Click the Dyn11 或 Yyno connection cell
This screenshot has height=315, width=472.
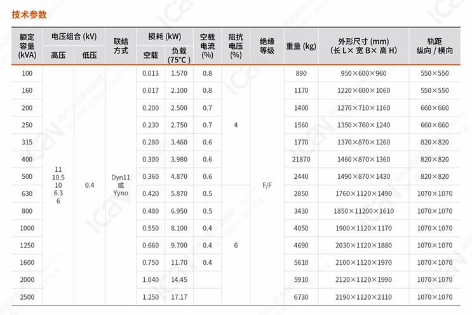(x=121, y=185)
